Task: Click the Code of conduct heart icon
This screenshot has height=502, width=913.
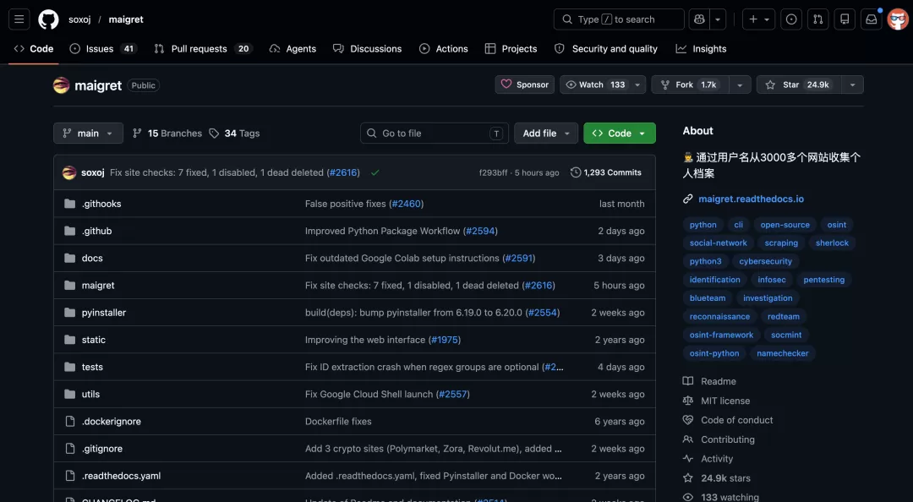Action: pos(687,420)
